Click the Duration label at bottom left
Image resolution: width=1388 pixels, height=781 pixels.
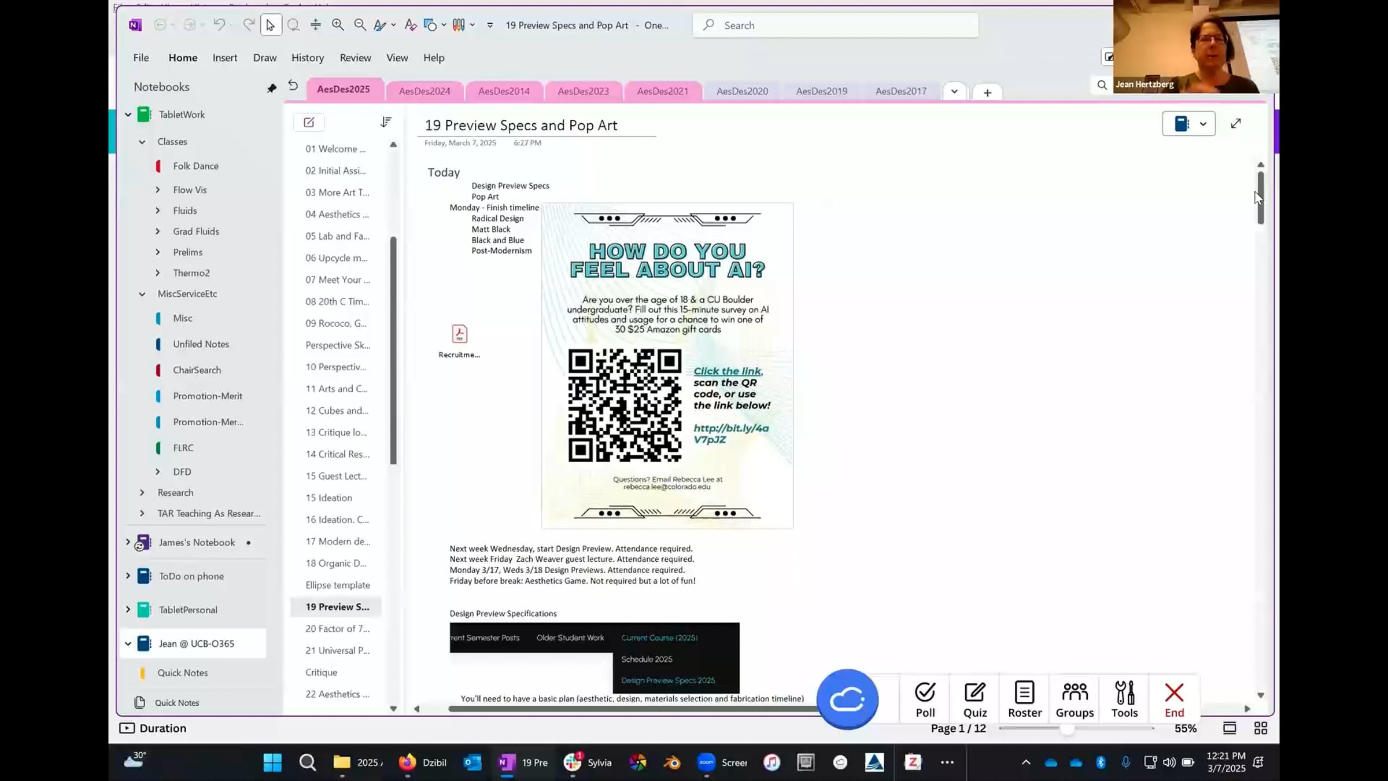click(x=163, y=728)
